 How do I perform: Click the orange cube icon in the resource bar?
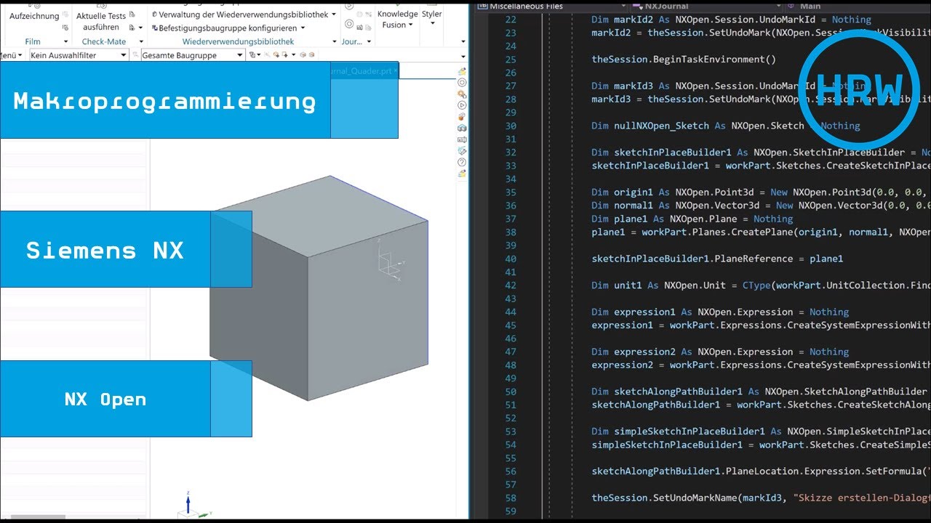point(462,117)
